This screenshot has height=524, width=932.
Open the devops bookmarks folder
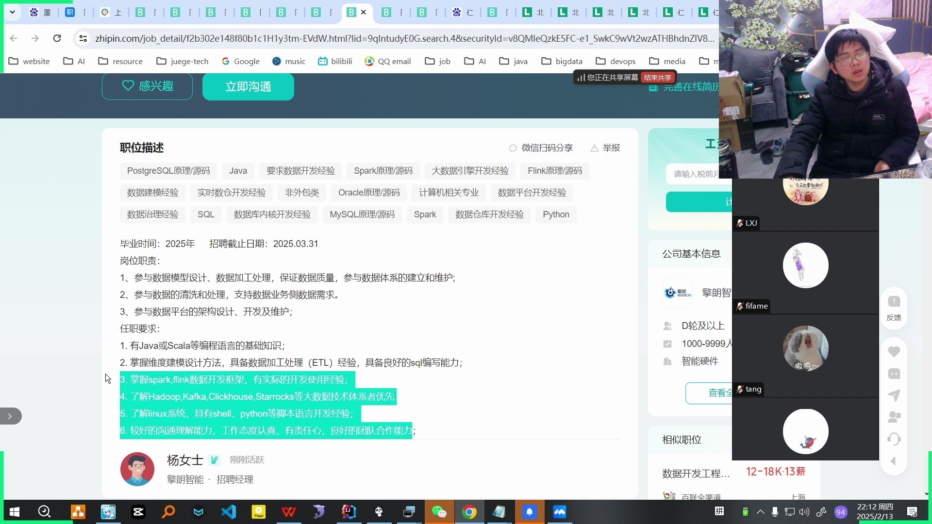pos(616,61)
